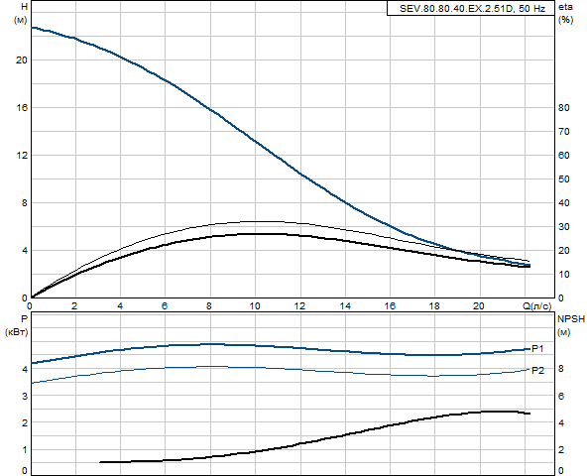Click the P1 power curve label

(x=537, y=349)
